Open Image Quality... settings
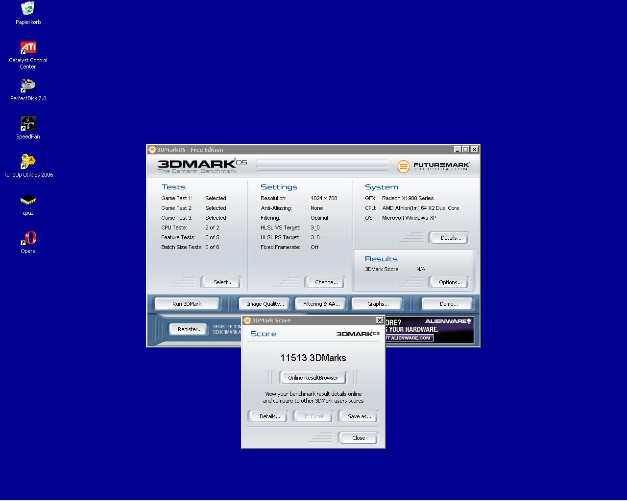The width and height of the screenshot is (627, 501). point(265,304)
